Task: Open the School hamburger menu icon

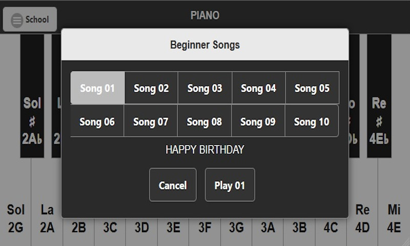Action: (x=17, y=20)
